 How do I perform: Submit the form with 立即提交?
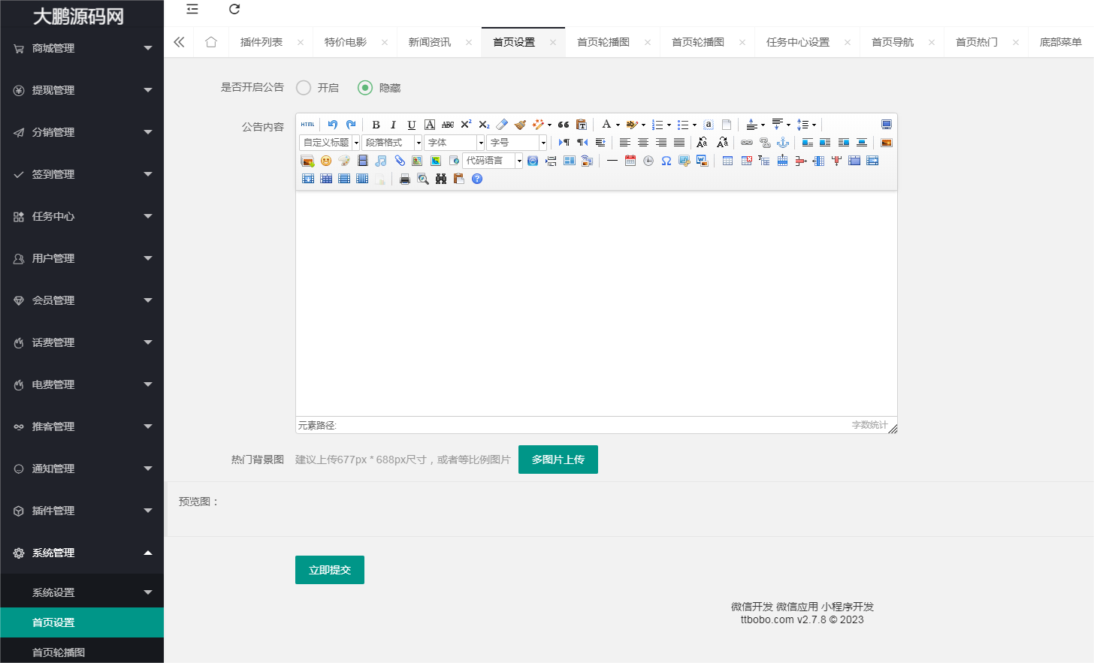[329, 569]
